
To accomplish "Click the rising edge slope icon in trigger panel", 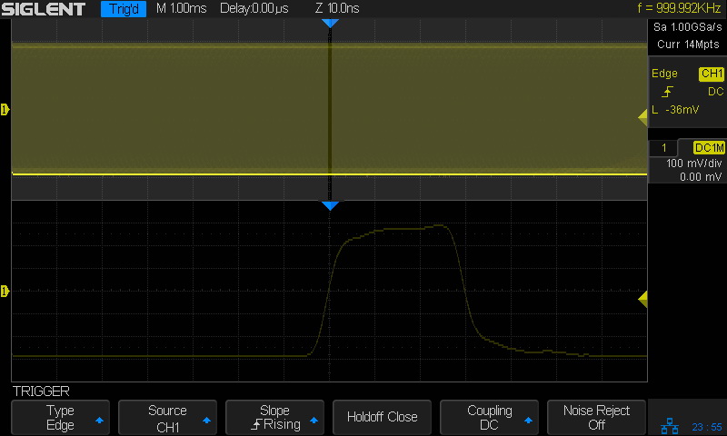I will [x=668, y=92].
